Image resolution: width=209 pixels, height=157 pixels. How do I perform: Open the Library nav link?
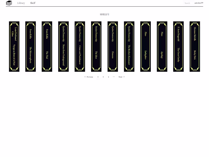pyautogui.click(x=21, y=3)
